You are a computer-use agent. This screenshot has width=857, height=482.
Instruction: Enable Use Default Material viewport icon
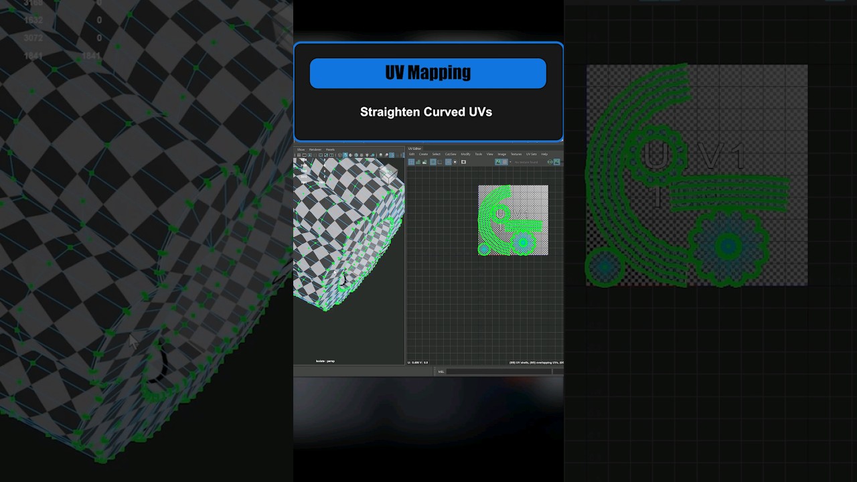click(x=351, y=155)
